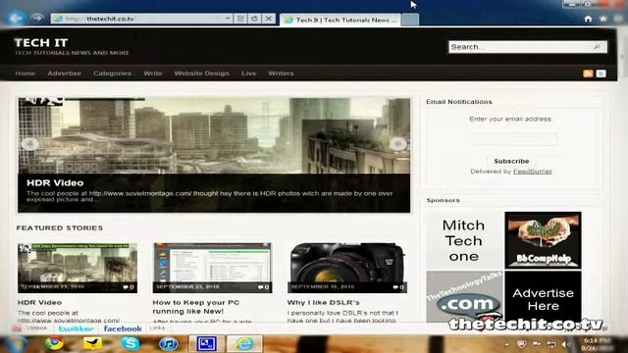
Task: Click the volume speaker tray icon
Action: coord(566,344)
